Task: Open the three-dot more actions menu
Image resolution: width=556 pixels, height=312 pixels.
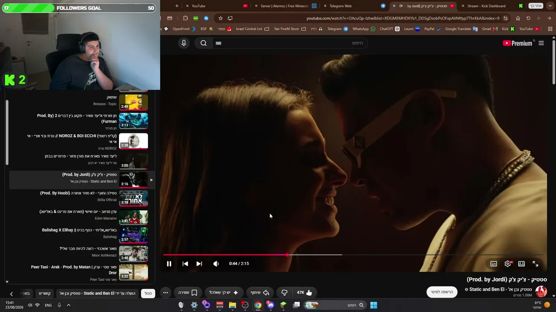Action: coord(165,292)
